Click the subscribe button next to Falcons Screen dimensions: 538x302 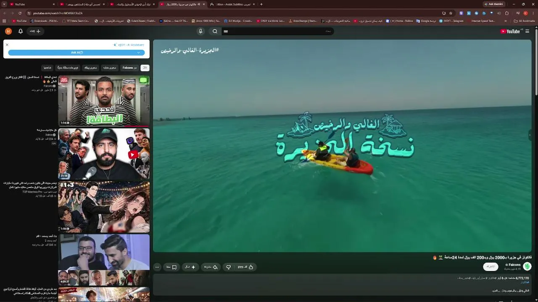(491, 266)
